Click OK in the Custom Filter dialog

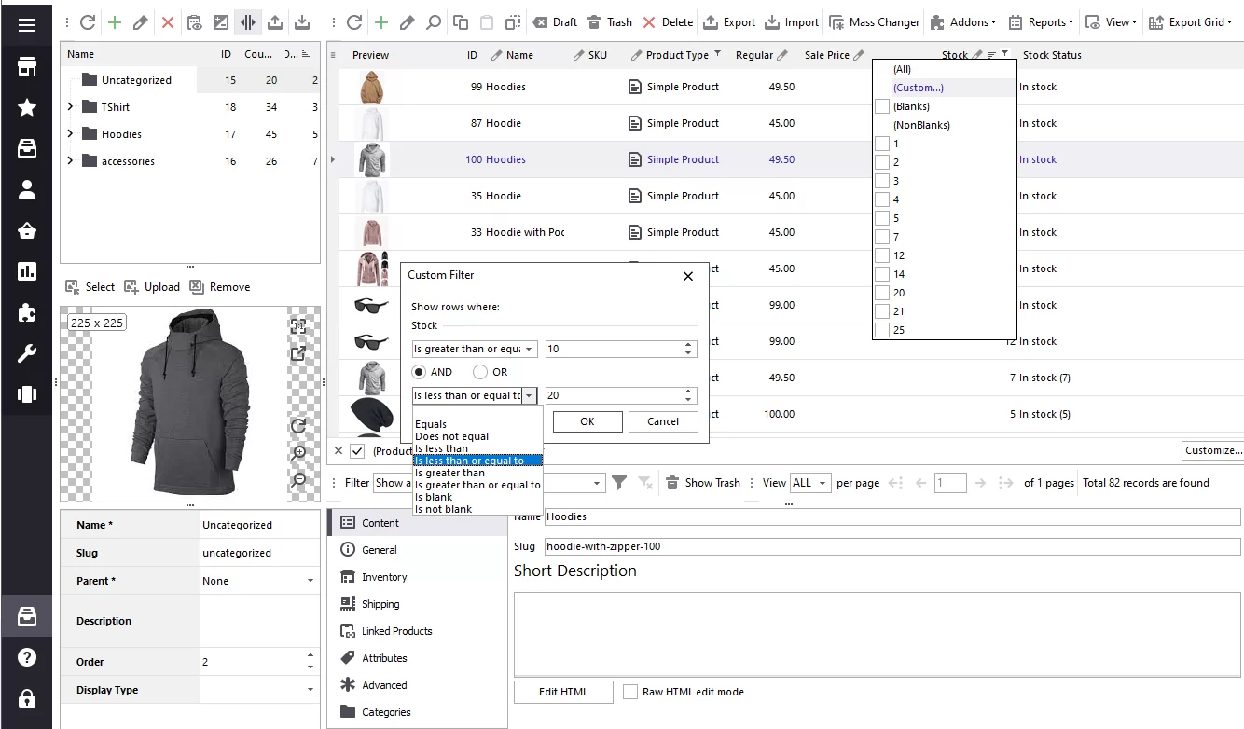pyautogui.click(x=587, y=421)
